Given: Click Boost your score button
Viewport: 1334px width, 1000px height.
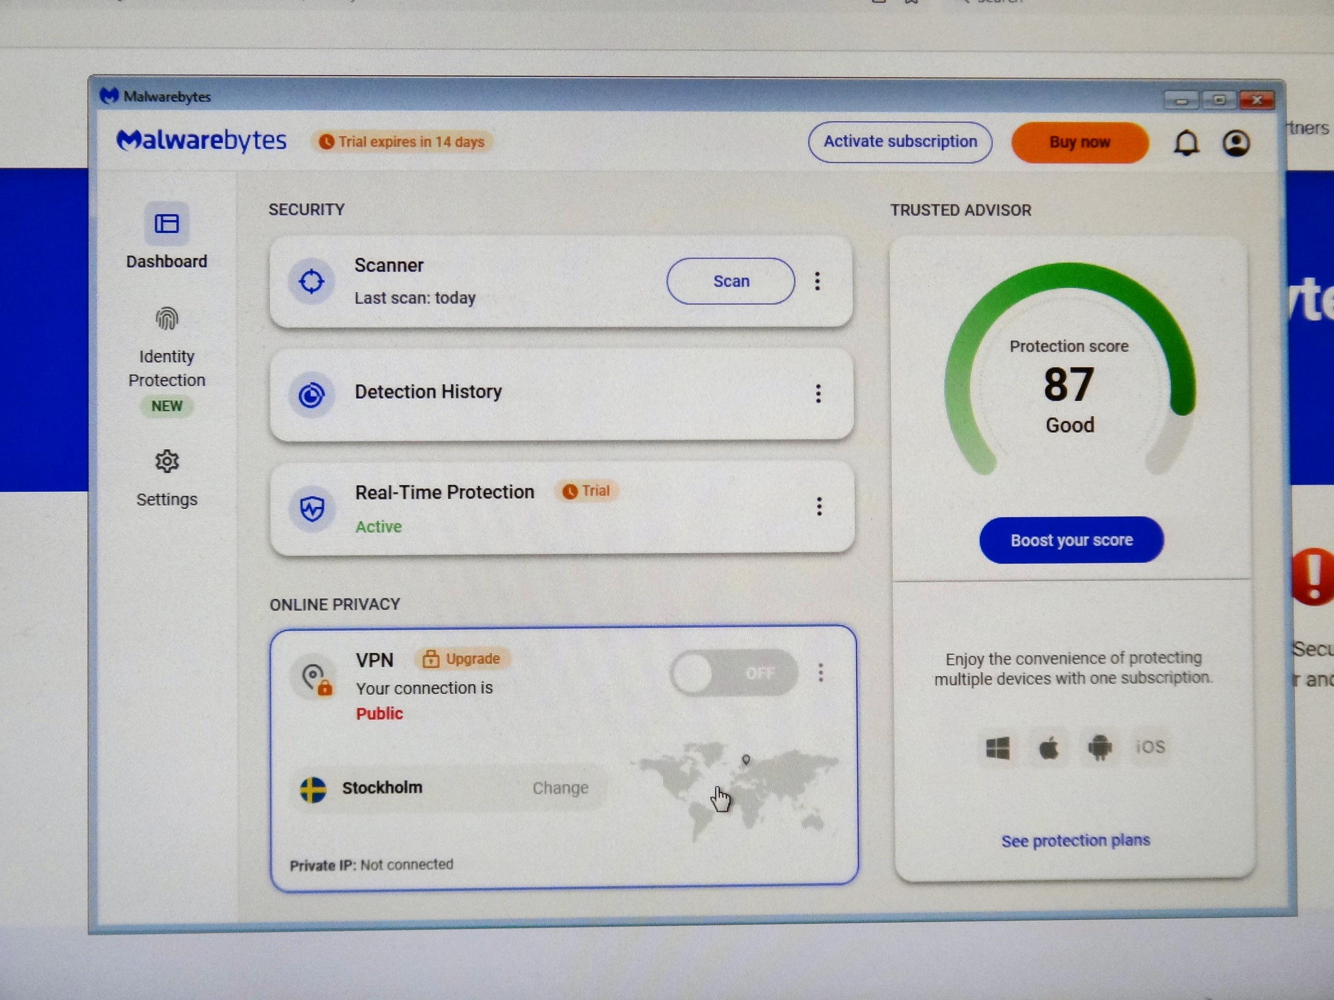Looking at the screenshot, I should coord(1071,540).
